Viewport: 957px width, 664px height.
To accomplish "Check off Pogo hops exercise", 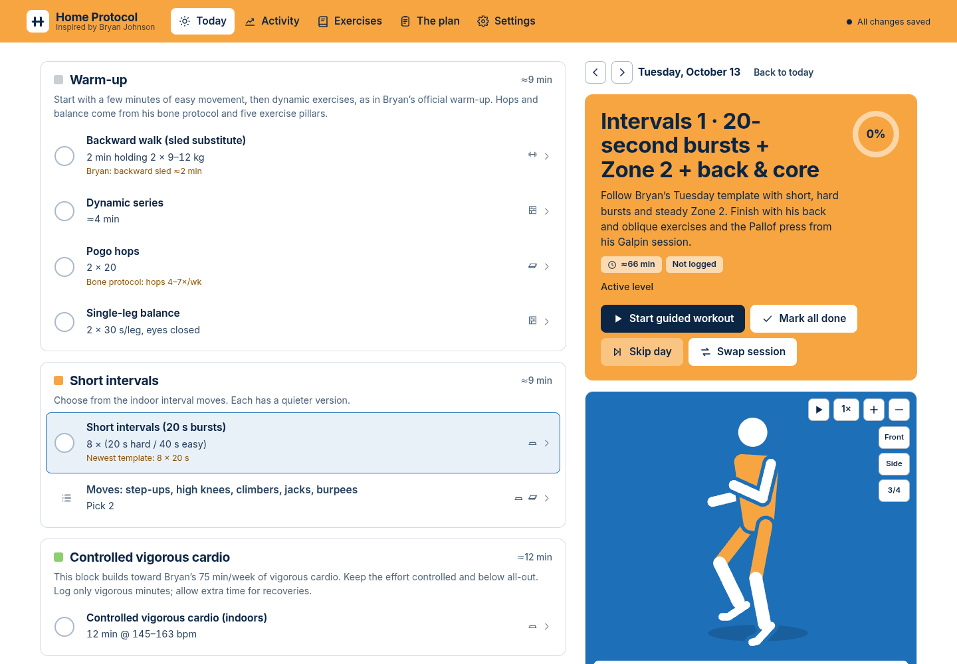I will tap(64, 267).
